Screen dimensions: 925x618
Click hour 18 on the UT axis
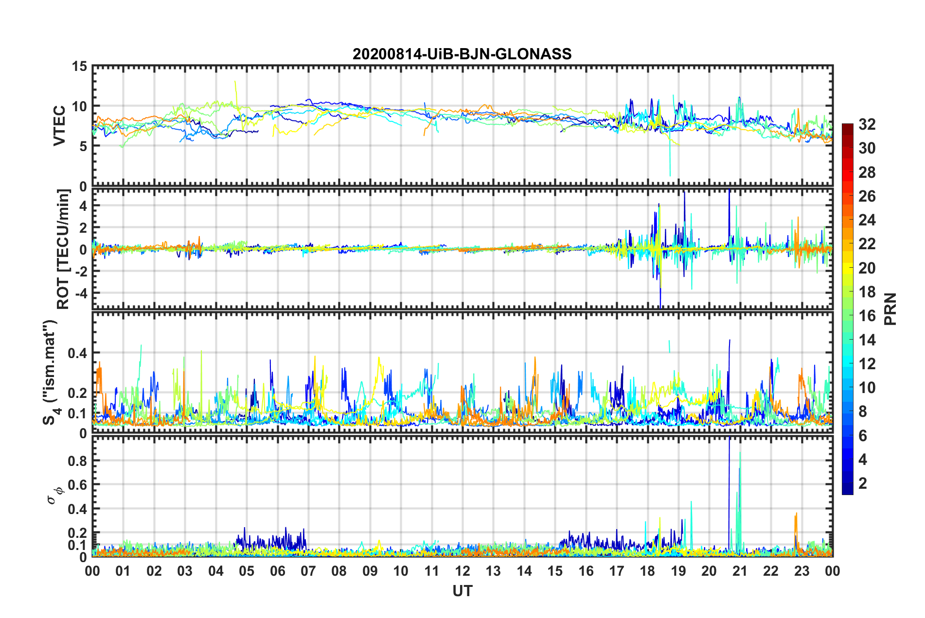pyautogui.click(x=647, y=571)
